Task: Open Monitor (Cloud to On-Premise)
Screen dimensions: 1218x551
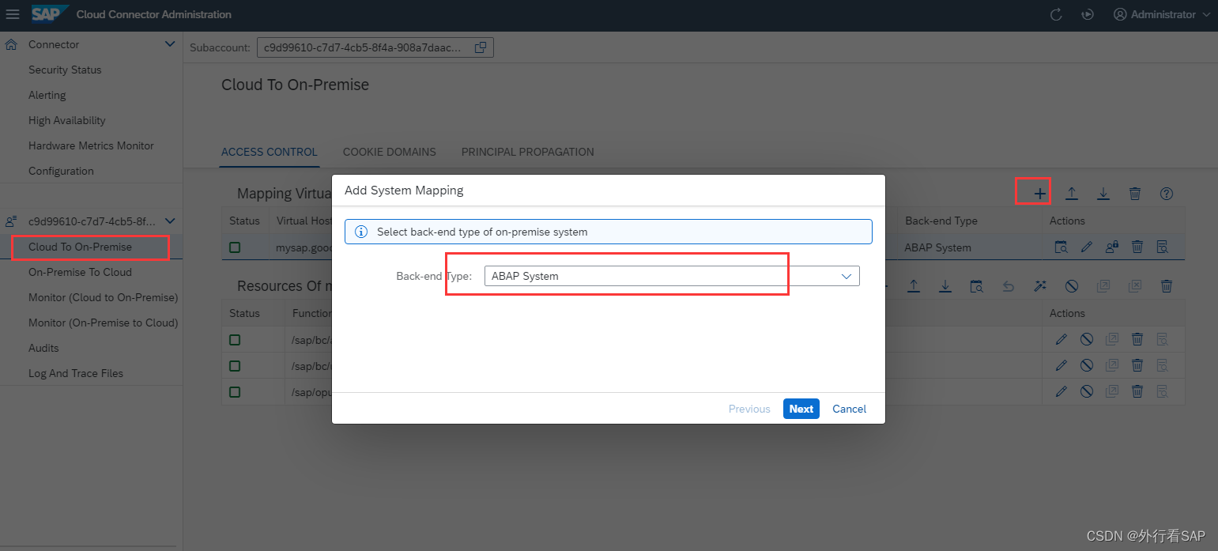Action: click(103, 297)
